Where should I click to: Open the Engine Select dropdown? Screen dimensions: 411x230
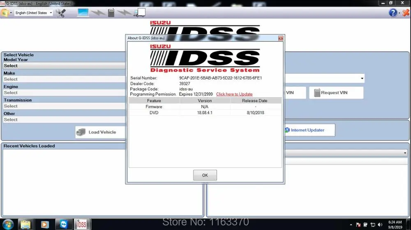[x=64, y=93]
